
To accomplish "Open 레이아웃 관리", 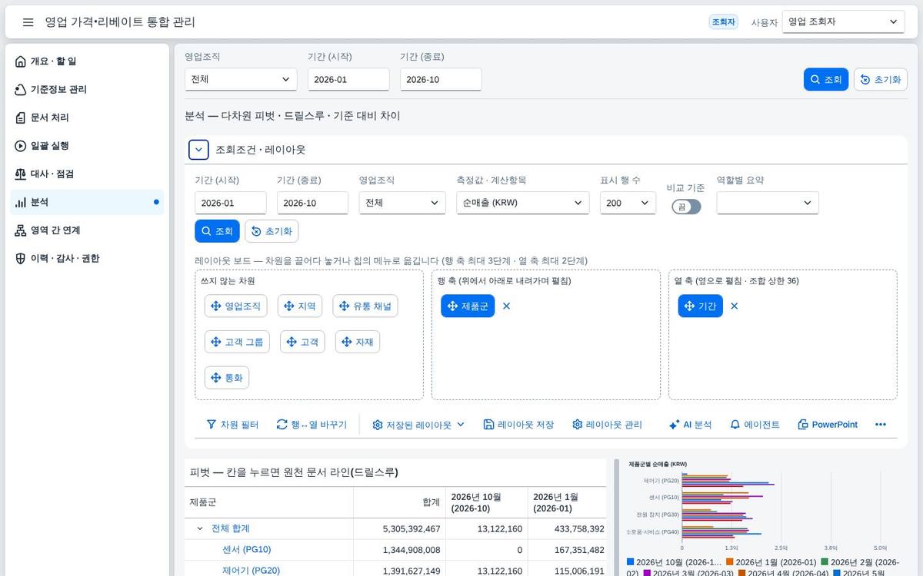I will (x=607, y=425).
